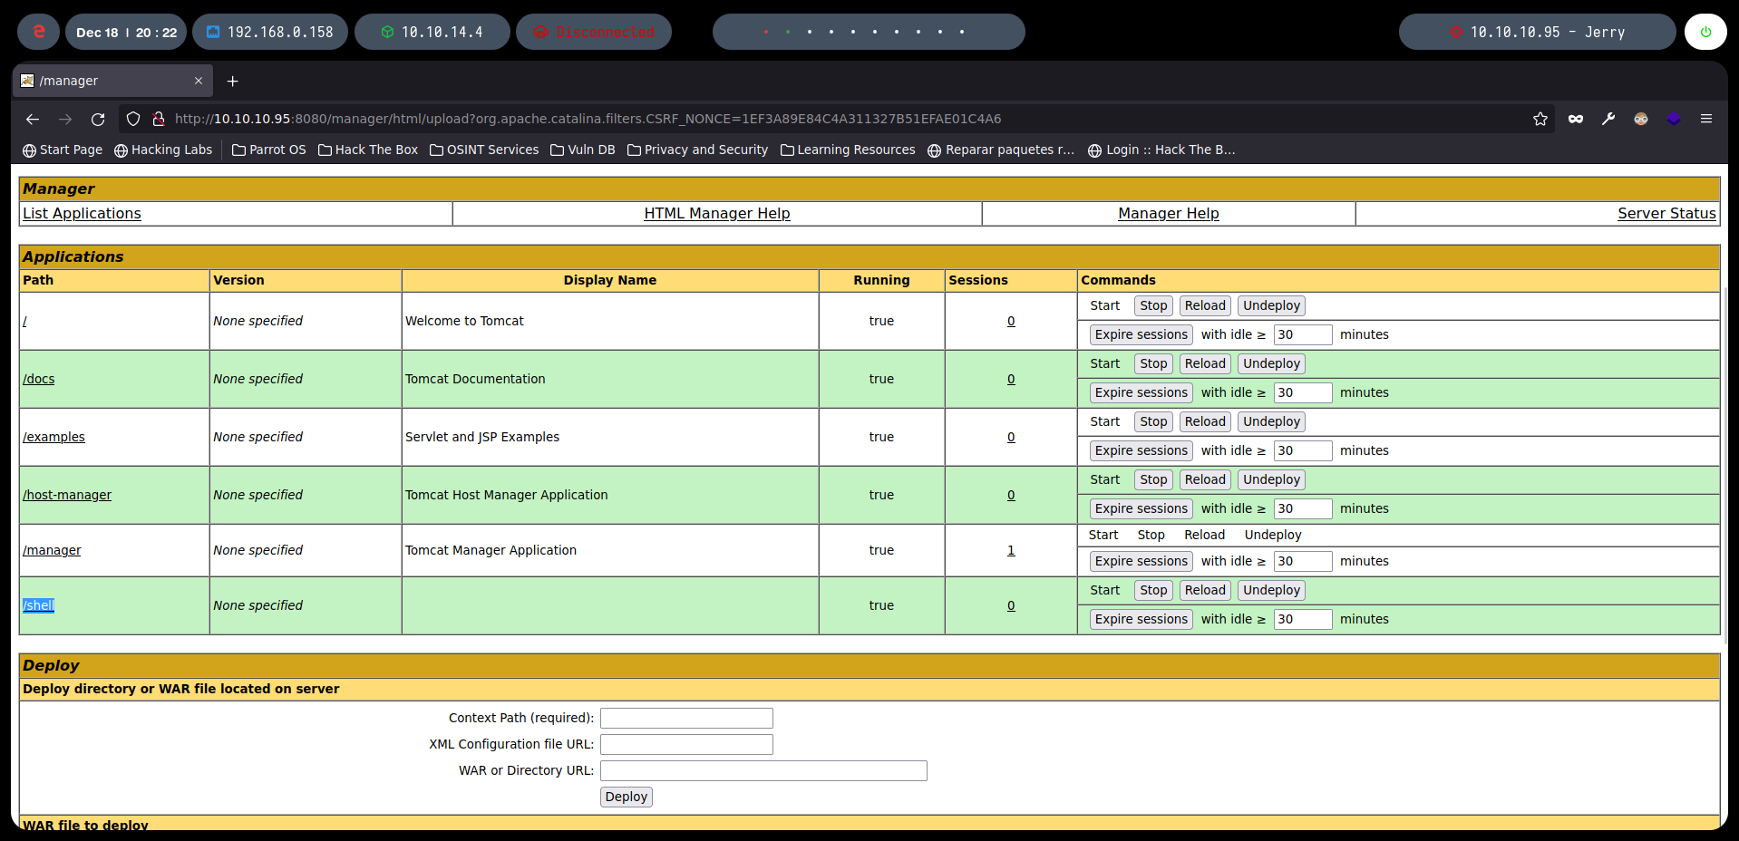
Task: Click the browser forward arrow
Action: pos(65,119)
